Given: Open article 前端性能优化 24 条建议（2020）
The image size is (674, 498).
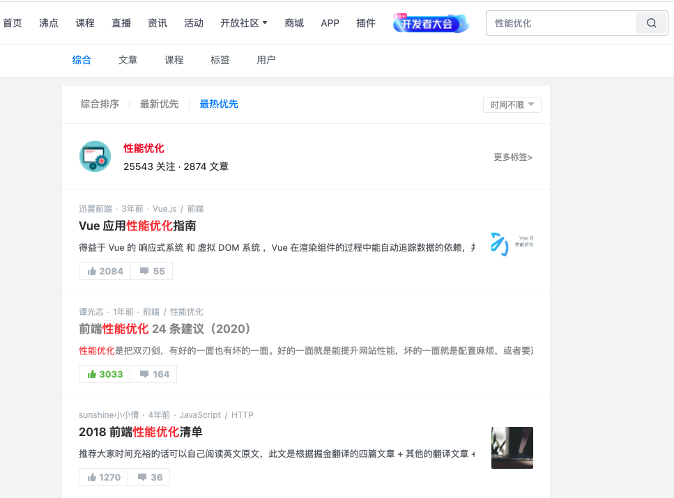Looking at the screenshot, I should tap(165, 329).
